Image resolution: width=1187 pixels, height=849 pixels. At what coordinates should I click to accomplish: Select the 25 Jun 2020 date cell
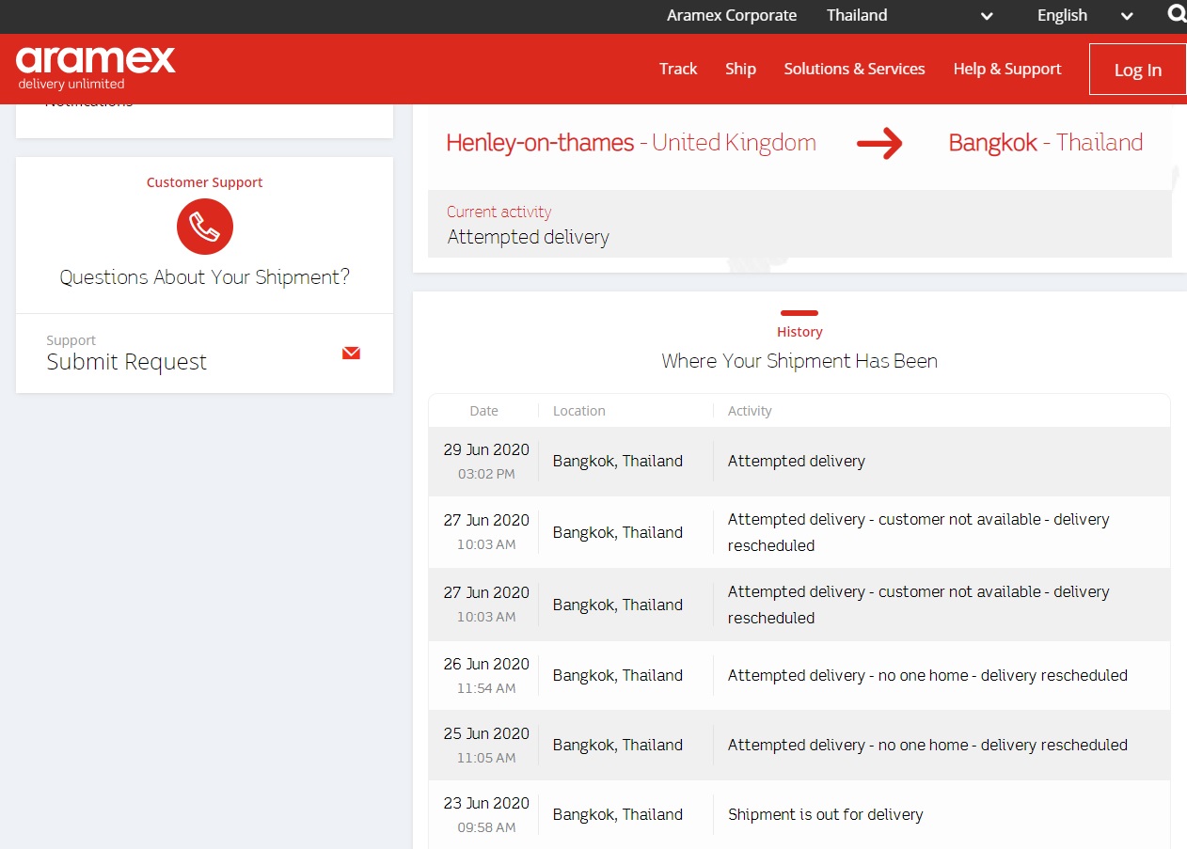click(486, 733)
